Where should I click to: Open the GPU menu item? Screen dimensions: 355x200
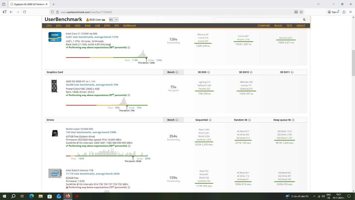pyautogui.click(x=59, y=26)
